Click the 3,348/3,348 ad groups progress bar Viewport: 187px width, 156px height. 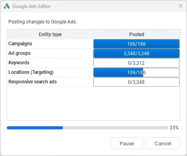136,53
